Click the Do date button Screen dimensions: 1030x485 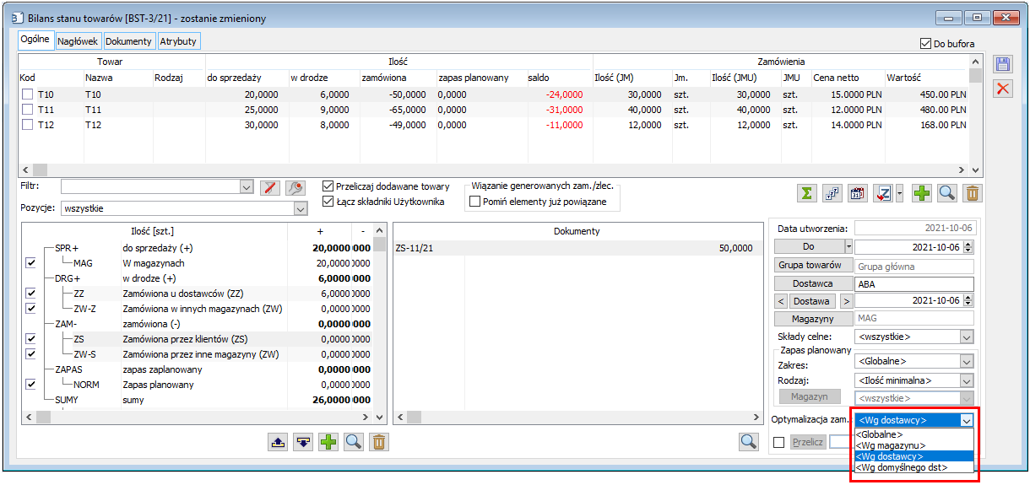(808, 246)
